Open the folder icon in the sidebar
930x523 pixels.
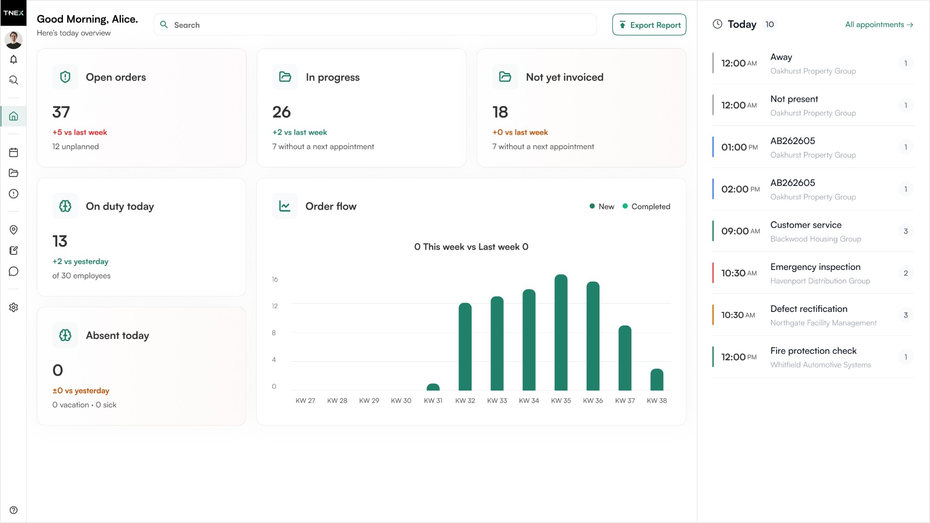[13, 173]
